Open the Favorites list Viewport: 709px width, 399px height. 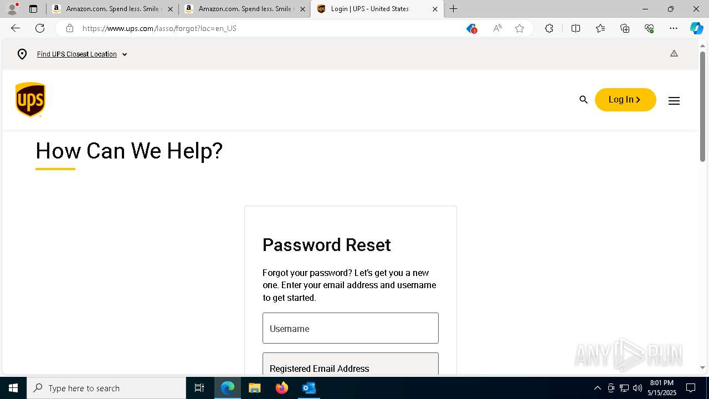pos(600,28)
